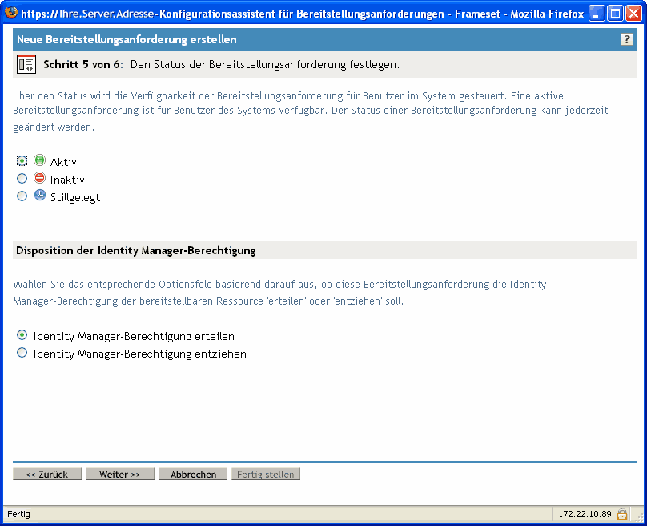
Task: Close the Firefox window
Action: pyautogui.click(x=633, y=14)
